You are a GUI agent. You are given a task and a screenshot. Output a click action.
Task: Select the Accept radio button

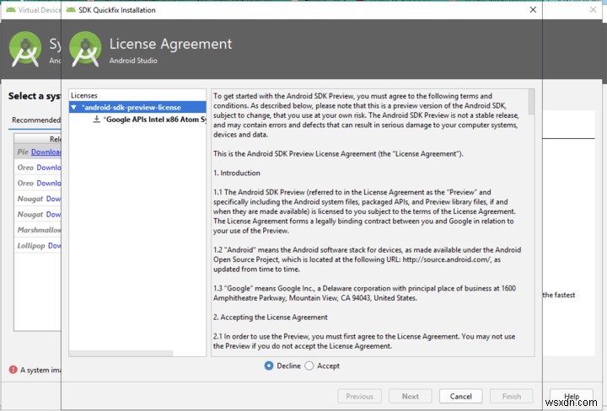[x=309, y=366]
